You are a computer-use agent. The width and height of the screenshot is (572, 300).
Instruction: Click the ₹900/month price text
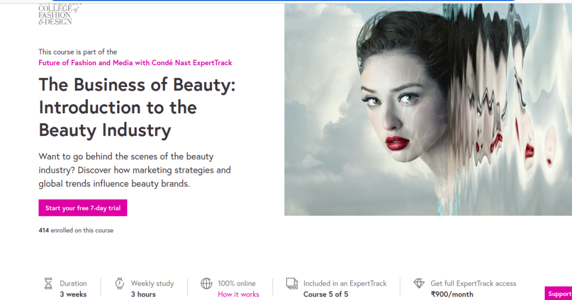(451, 294)
